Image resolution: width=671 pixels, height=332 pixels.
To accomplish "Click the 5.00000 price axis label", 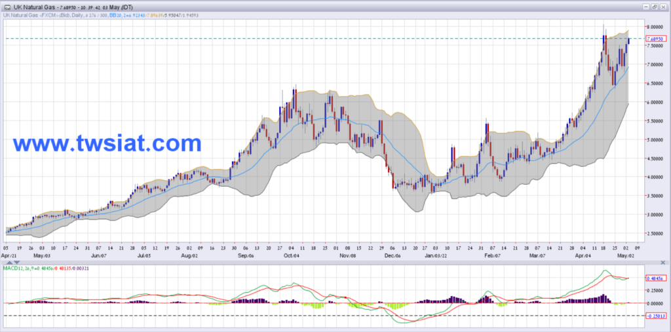I will click(655, 139).
